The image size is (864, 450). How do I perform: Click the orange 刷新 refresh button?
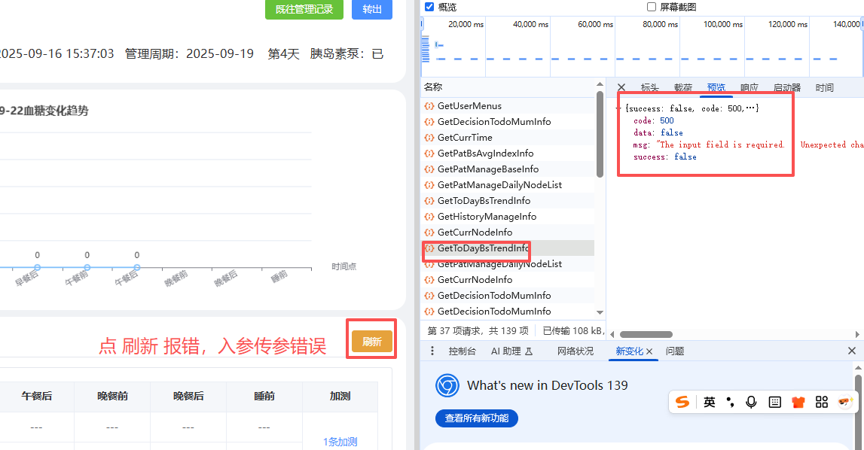click(x=372, y=342)
